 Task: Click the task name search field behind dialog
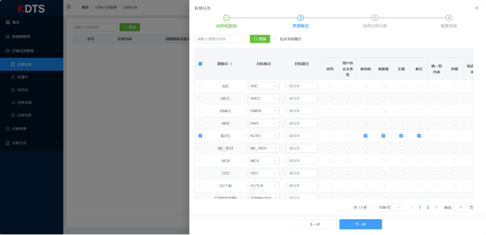coord(94,27)
